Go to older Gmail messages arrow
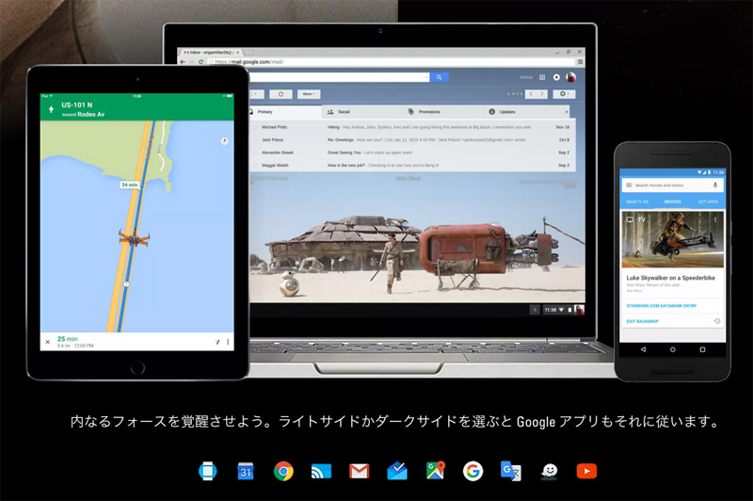 click(542, 93)
